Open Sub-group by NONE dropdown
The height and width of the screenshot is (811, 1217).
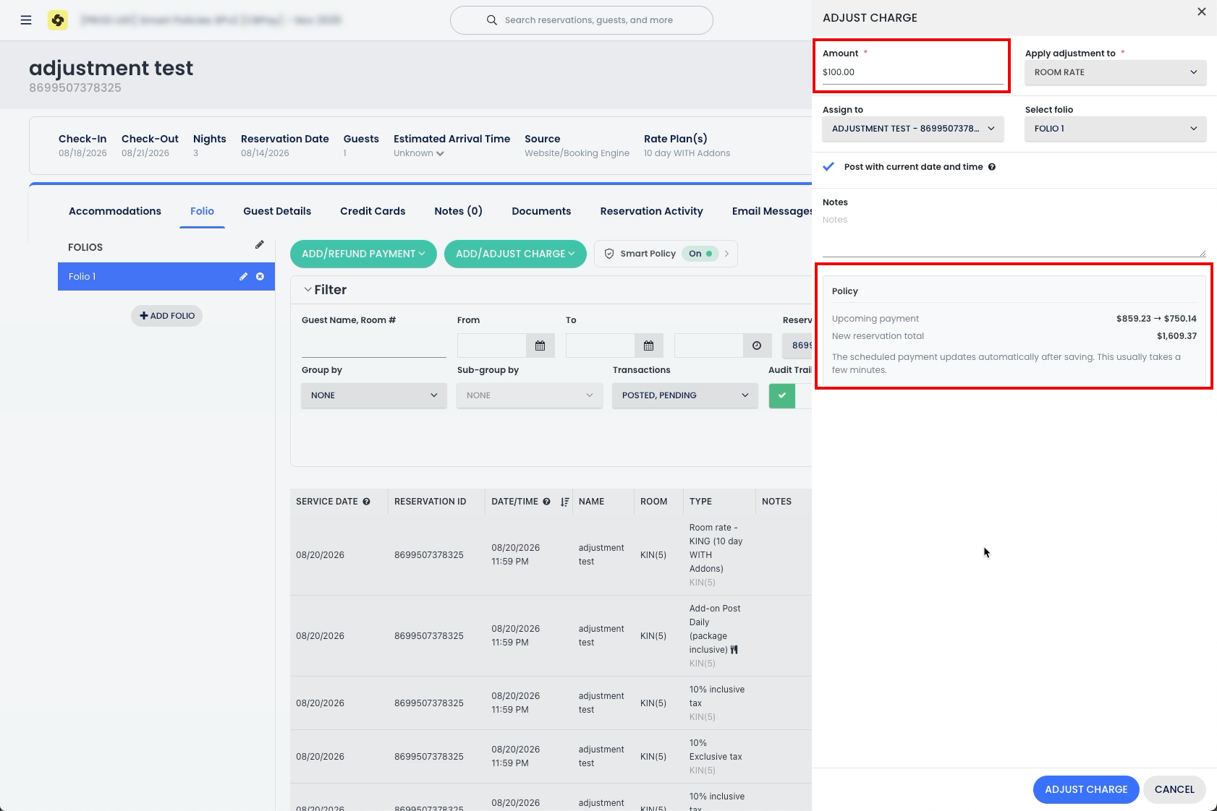tap(530, 395)
